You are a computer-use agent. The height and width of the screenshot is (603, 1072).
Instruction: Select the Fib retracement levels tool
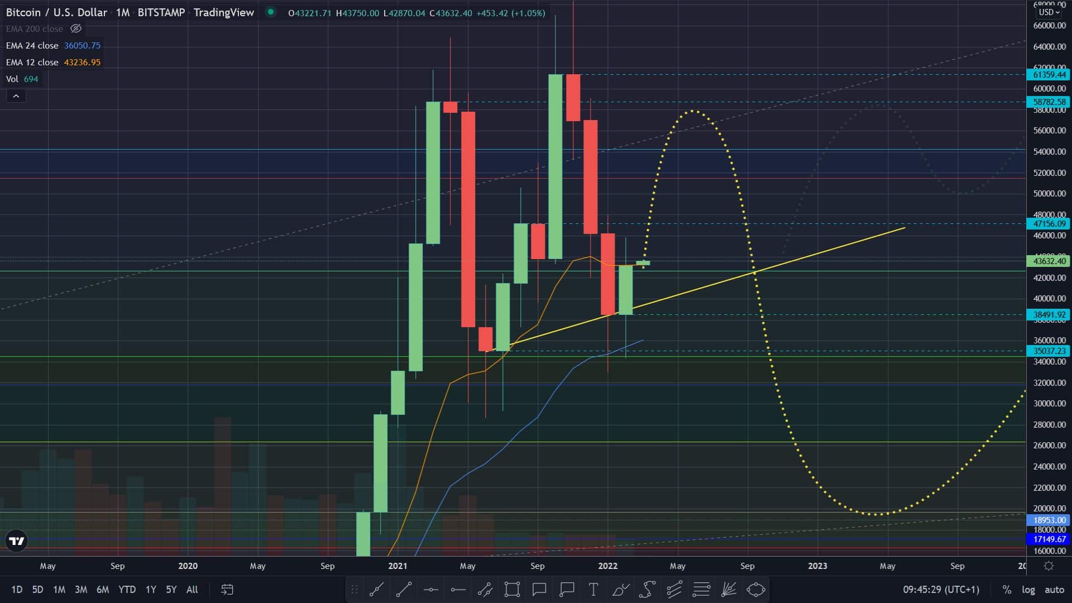[x=702, y=590]
